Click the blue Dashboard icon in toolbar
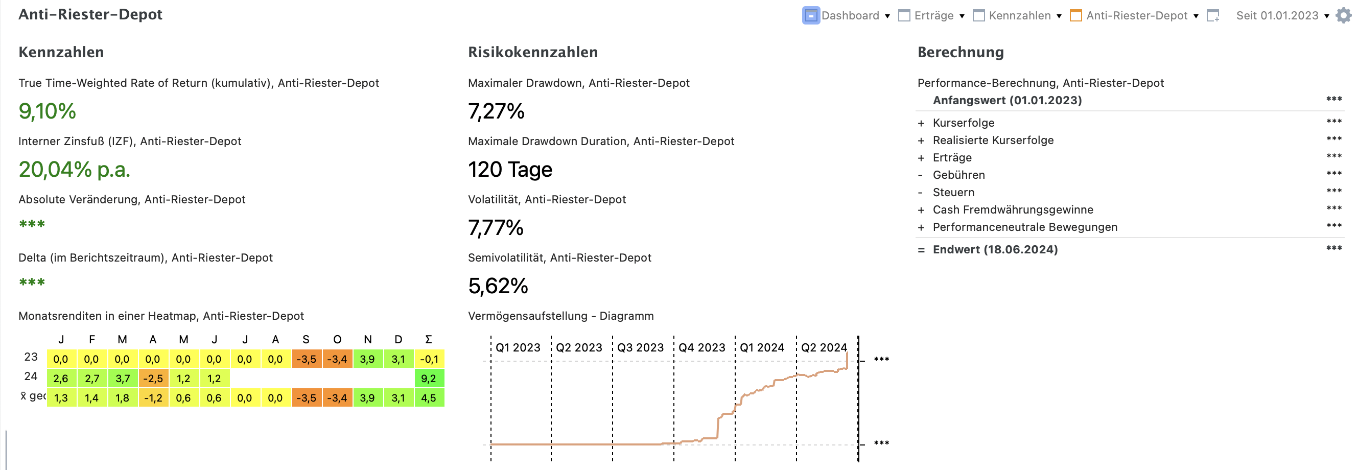Viewport: 1358px width, 470px height. [x=811, y=16]
